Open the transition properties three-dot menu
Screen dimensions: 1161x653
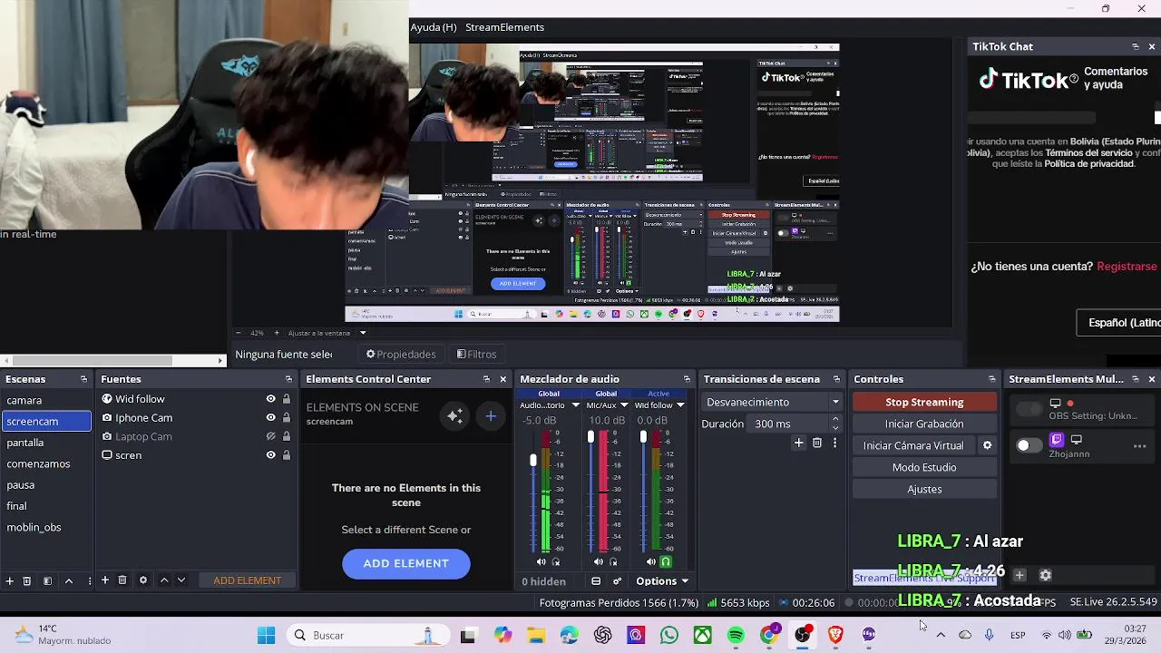[834, 443]
